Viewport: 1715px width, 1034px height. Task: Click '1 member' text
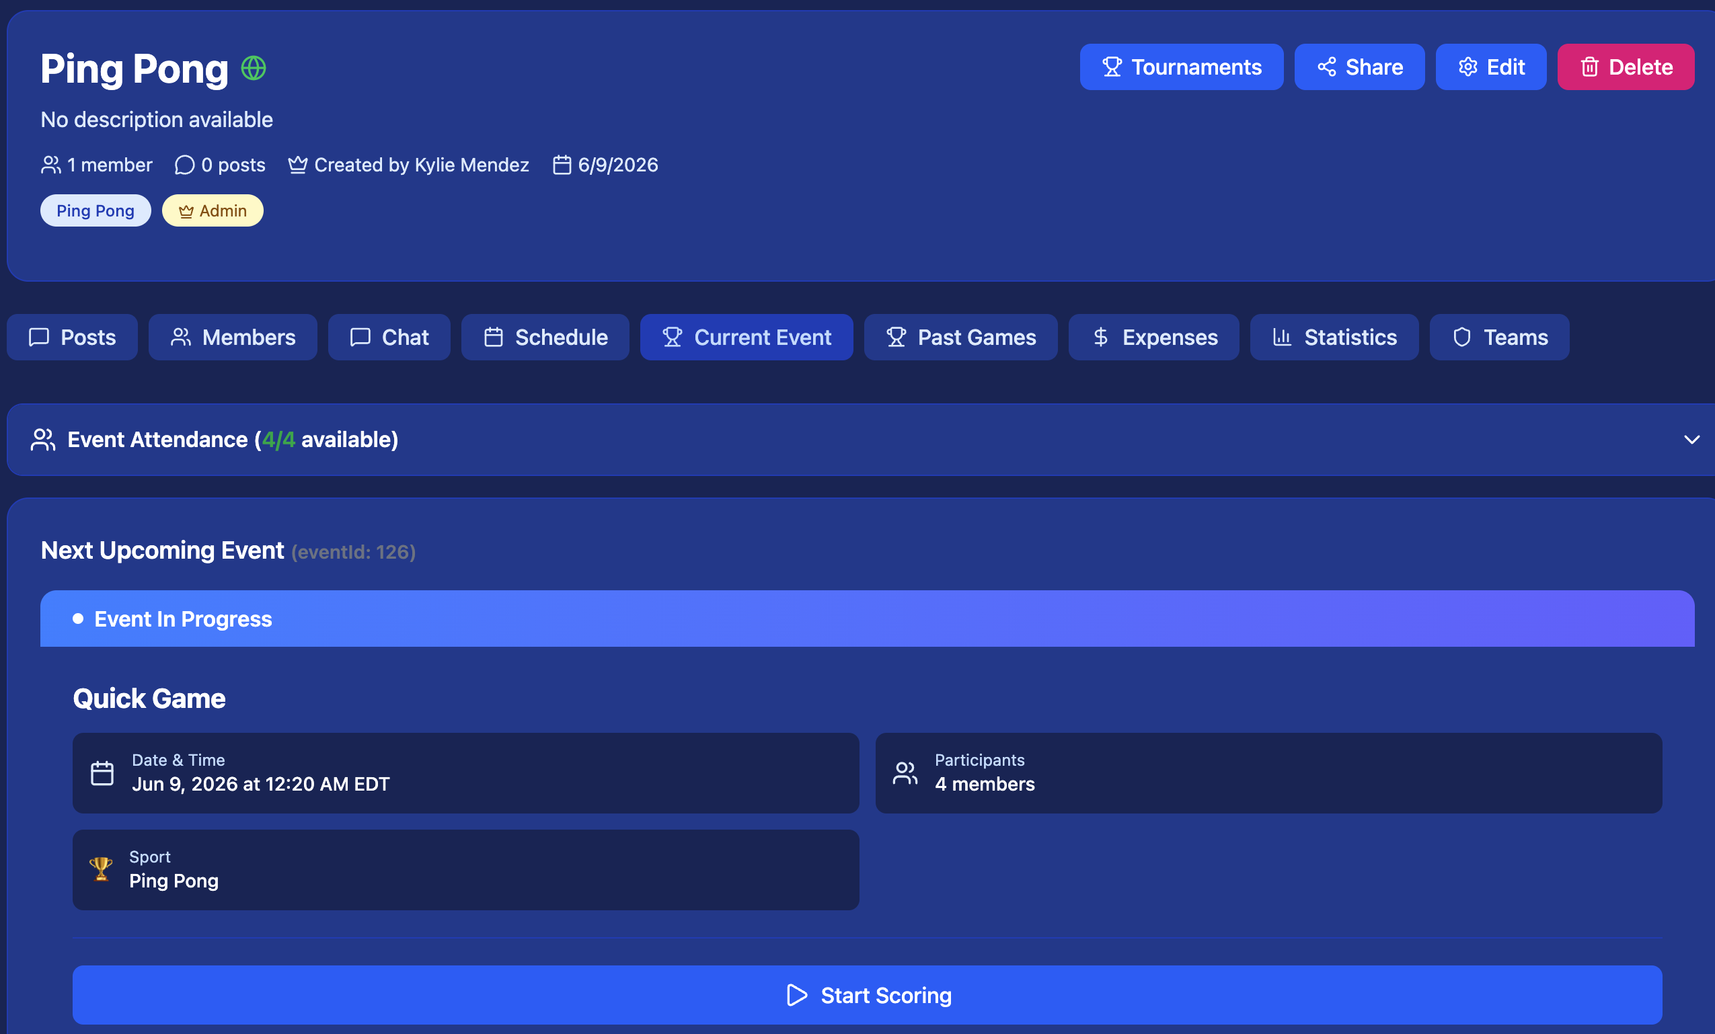point(109,165)
